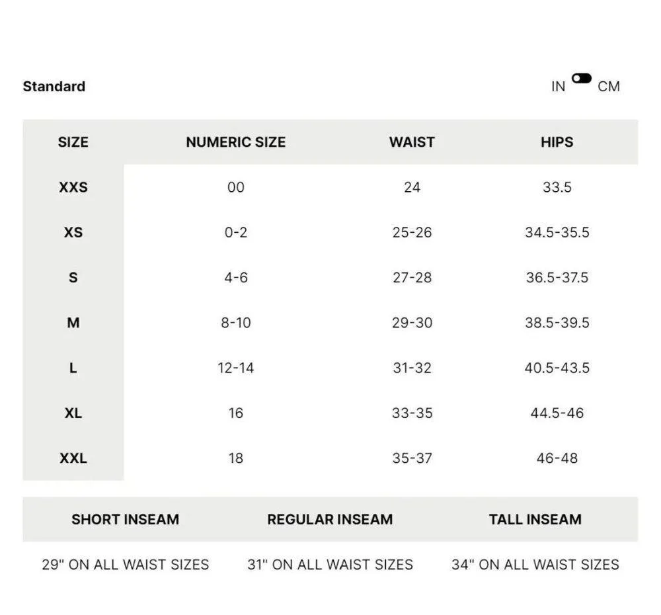Toggle the IN/CM unit switch
This screenshot has height=615, width=661.
pos(582,78)
